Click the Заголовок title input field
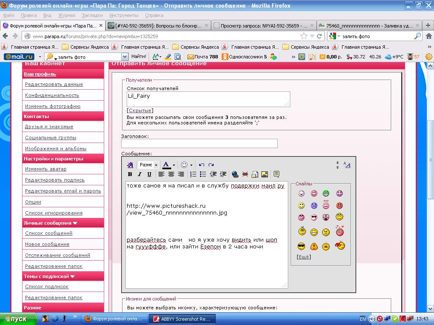The image size is (434, 325). 199,143
